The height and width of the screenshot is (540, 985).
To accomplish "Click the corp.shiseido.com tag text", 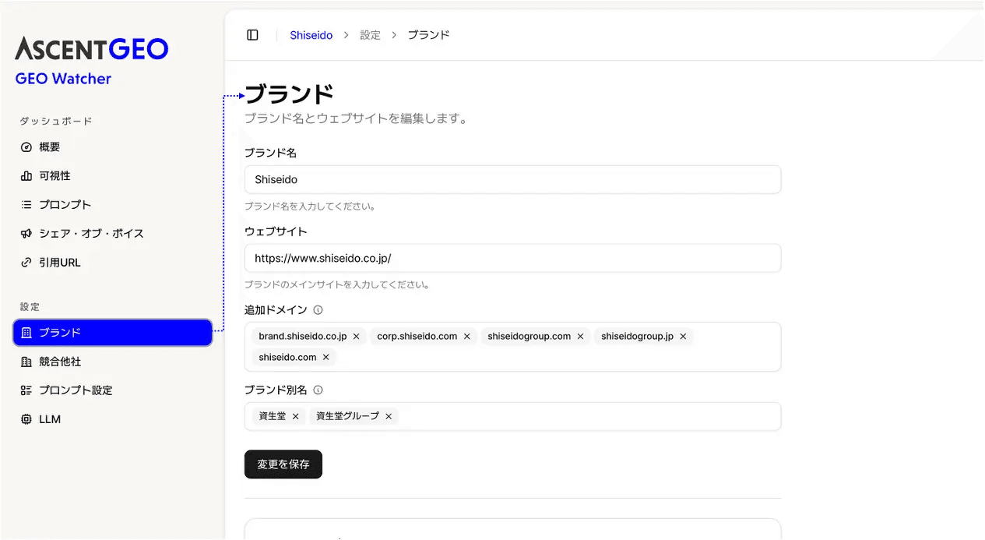I will 417,337.
